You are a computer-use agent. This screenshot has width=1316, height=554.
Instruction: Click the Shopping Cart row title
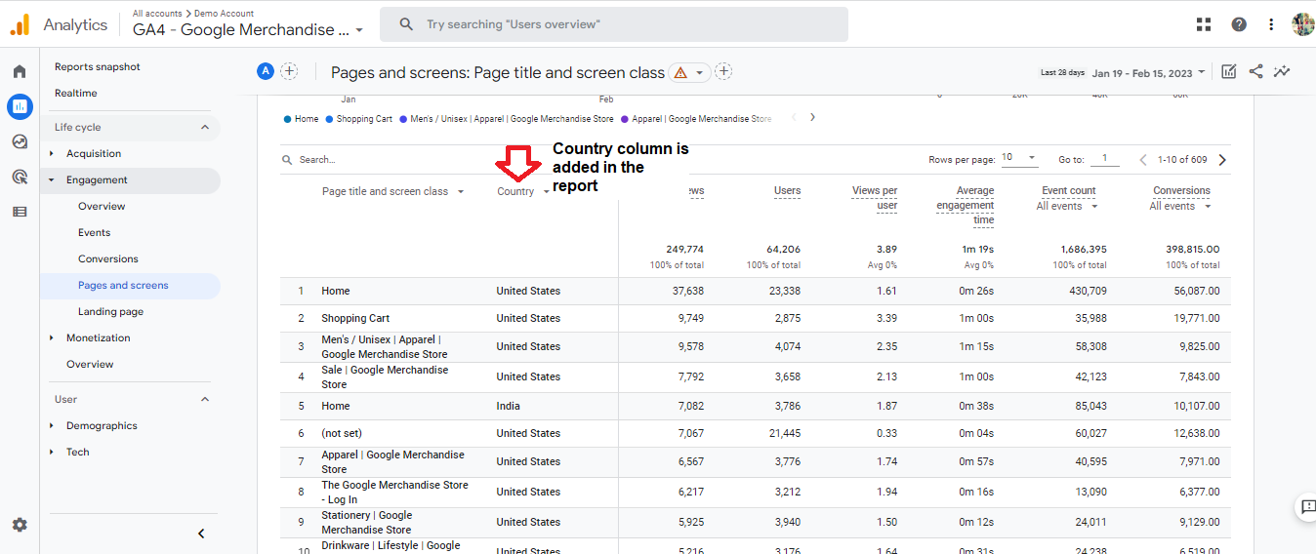click(x=355, y=318)
